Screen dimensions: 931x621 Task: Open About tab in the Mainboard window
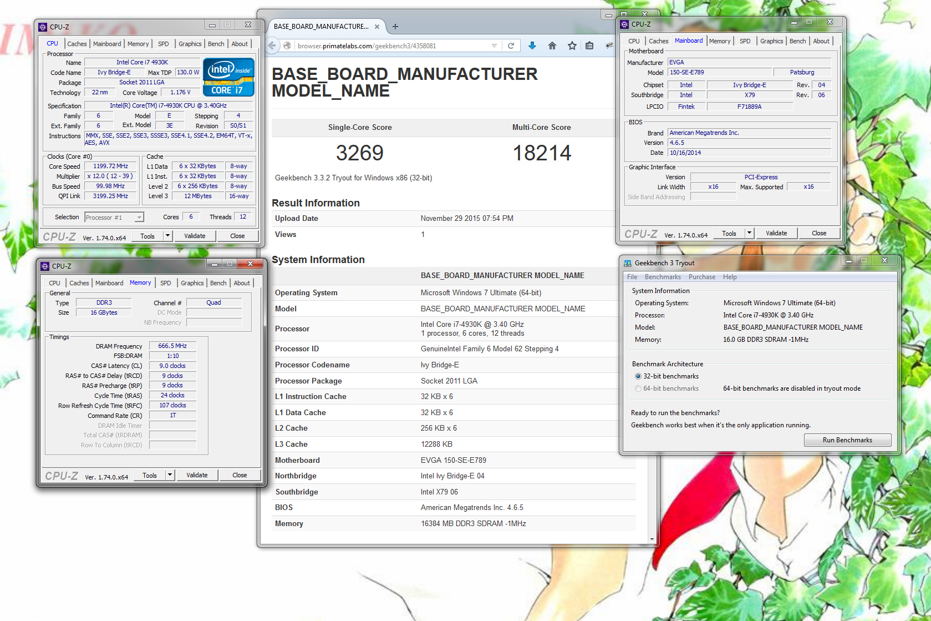click(821, 41)
